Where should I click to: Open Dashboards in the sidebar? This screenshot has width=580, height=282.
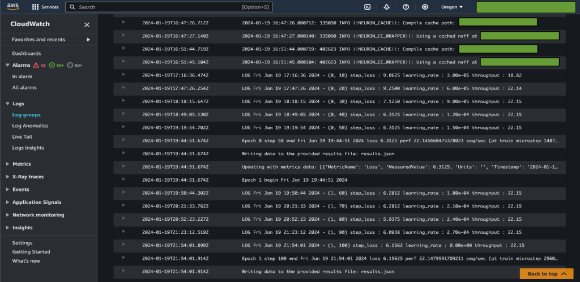click(27, 54)
